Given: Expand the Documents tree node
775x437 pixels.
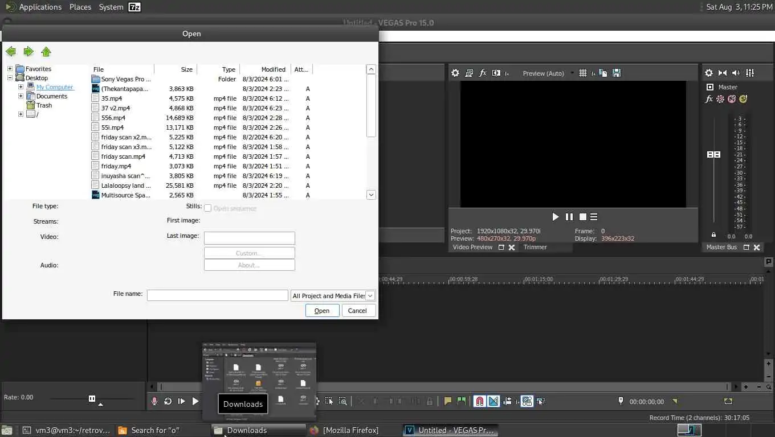Looking at the screenshot, I should (x=21, y=96).
